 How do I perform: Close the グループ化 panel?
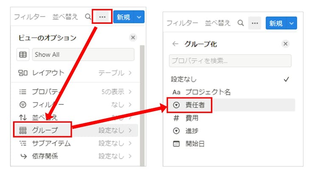(285, 44)
